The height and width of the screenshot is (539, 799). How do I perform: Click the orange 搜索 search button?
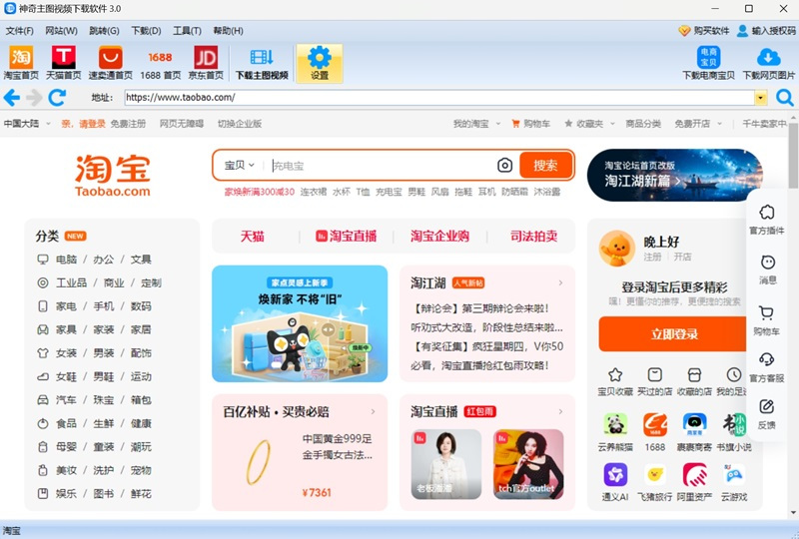545,165
